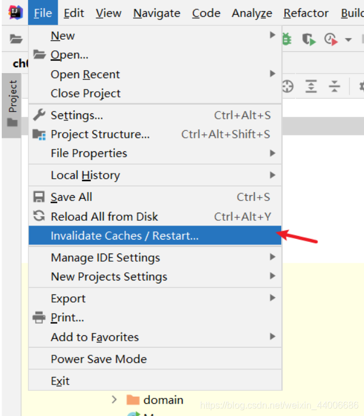Expand Manage IDE Settings submenu

[x=155, y=257]
